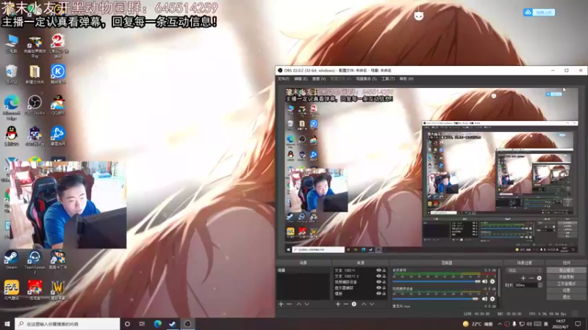The width and height of the screenshot is (588, 330).
Task: Remove the scene with the minus button
Action: [x=289, y=304]
